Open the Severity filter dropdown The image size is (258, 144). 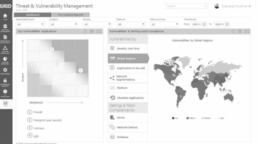97,24
